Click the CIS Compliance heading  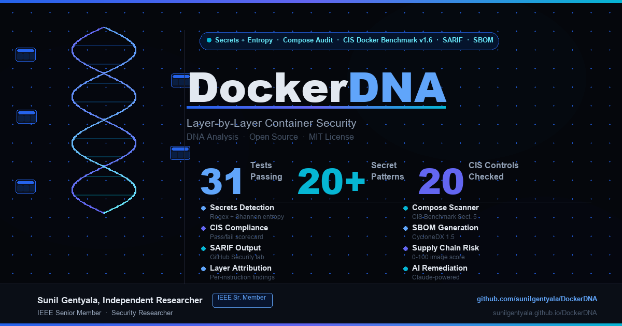pyautogui.click(x=239, y=228)
